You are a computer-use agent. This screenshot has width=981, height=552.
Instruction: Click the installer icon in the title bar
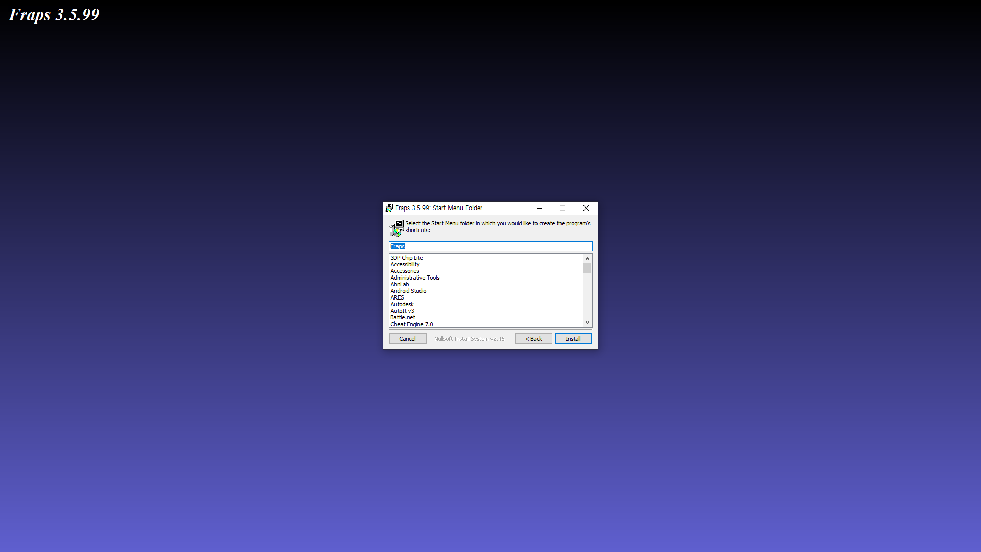(389, 208)
